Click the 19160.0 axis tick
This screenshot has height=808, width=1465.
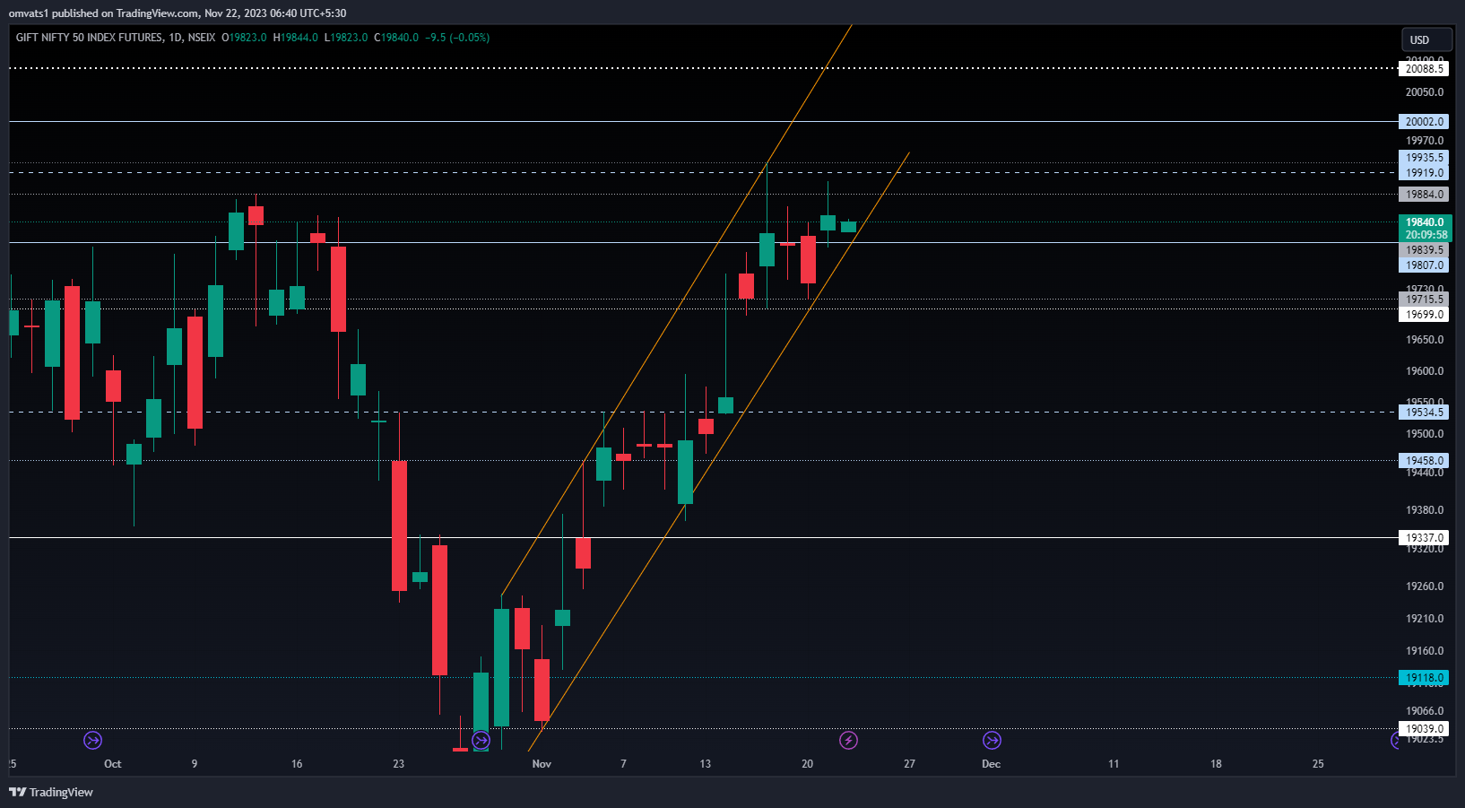1425,651
